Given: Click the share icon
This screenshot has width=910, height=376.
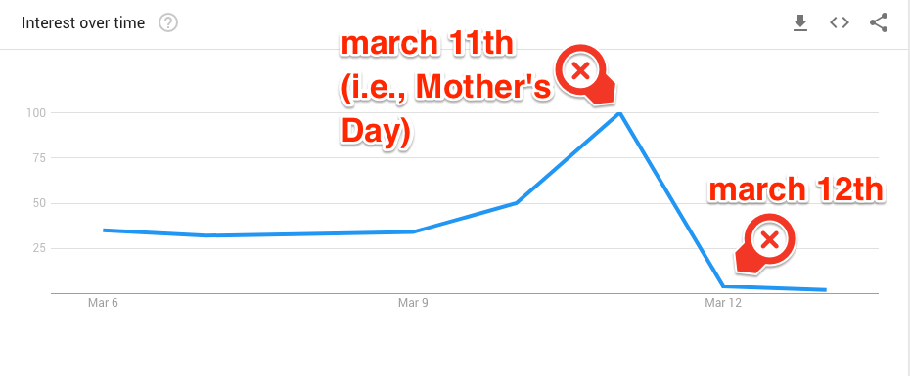Looking at the screenshot, I should coord(879,23).
